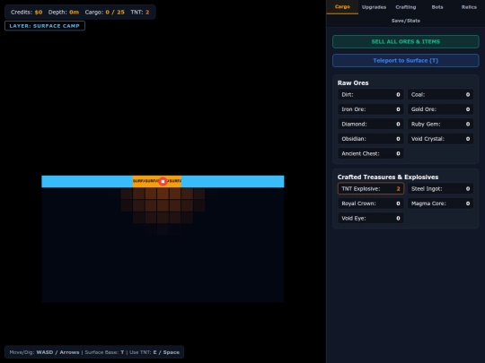
Task: Click the Coal ore count row
Action: click(440, 95)
